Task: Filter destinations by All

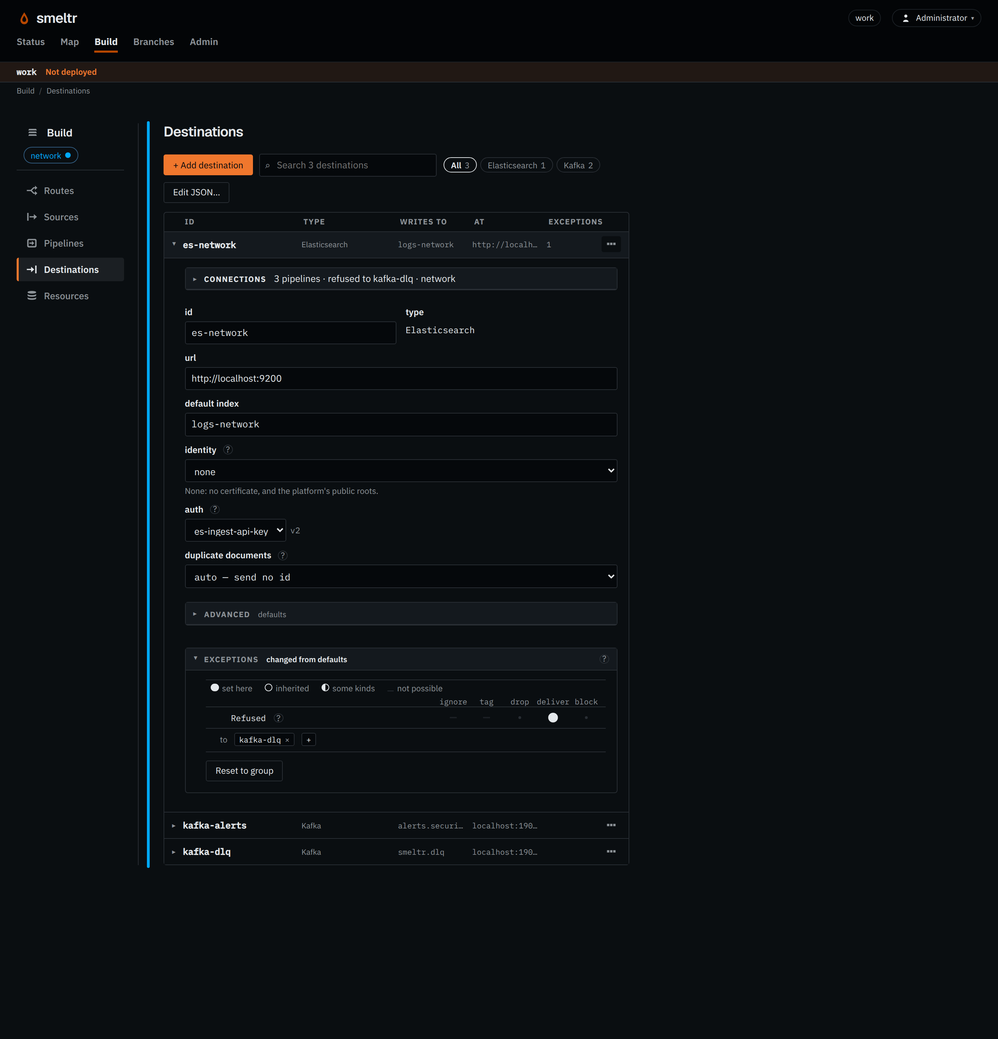Action: 460,166
